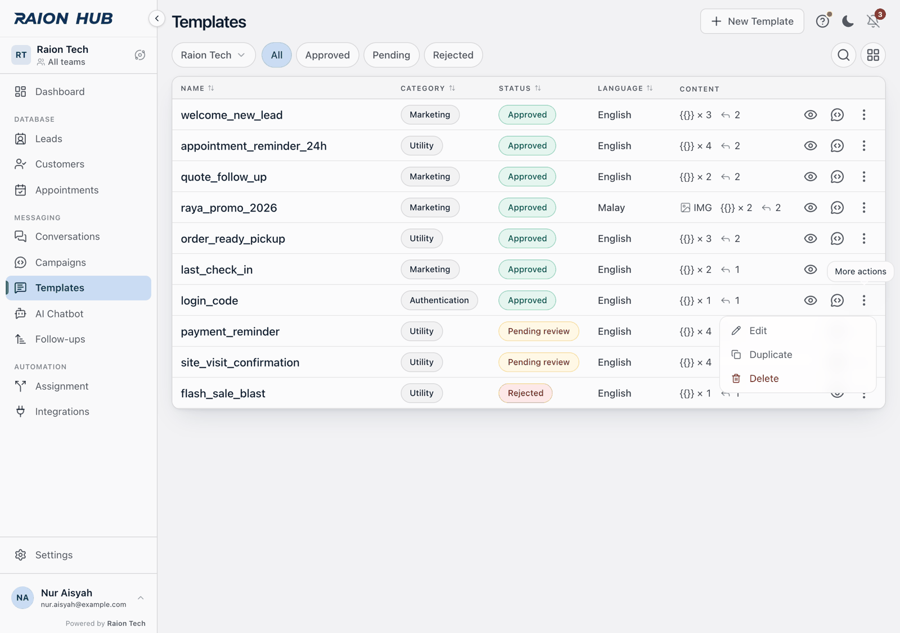Filter templates by Approved tab

coord(327,55)
